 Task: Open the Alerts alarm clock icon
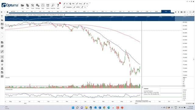[x=48, y=5]
